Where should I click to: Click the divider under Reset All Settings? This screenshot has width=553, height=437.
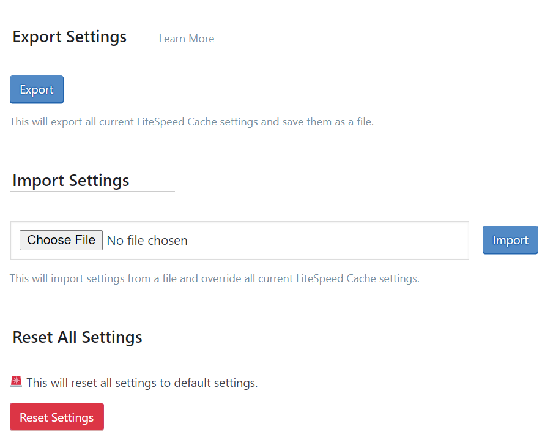point(99,348)
